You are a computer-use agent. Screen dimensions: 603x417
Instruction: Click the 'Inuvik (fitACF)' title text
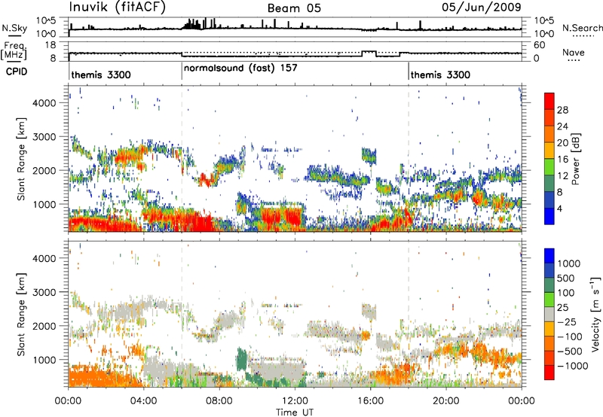coord(118,8)
